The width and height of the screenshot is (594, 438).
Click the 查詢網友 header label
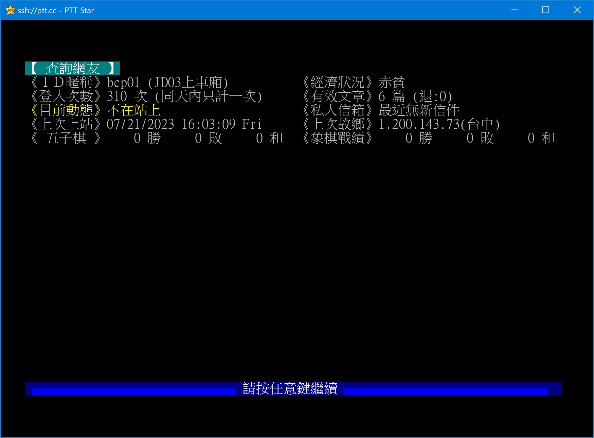tap(72, 68)
